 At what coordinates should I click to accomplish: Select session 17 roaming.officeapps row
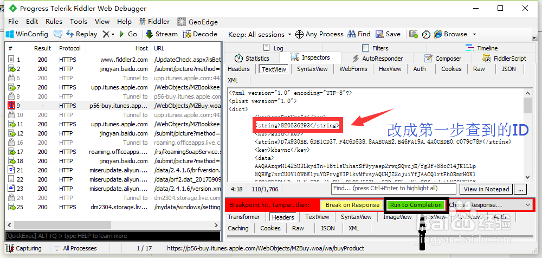(x=113, y=151)
